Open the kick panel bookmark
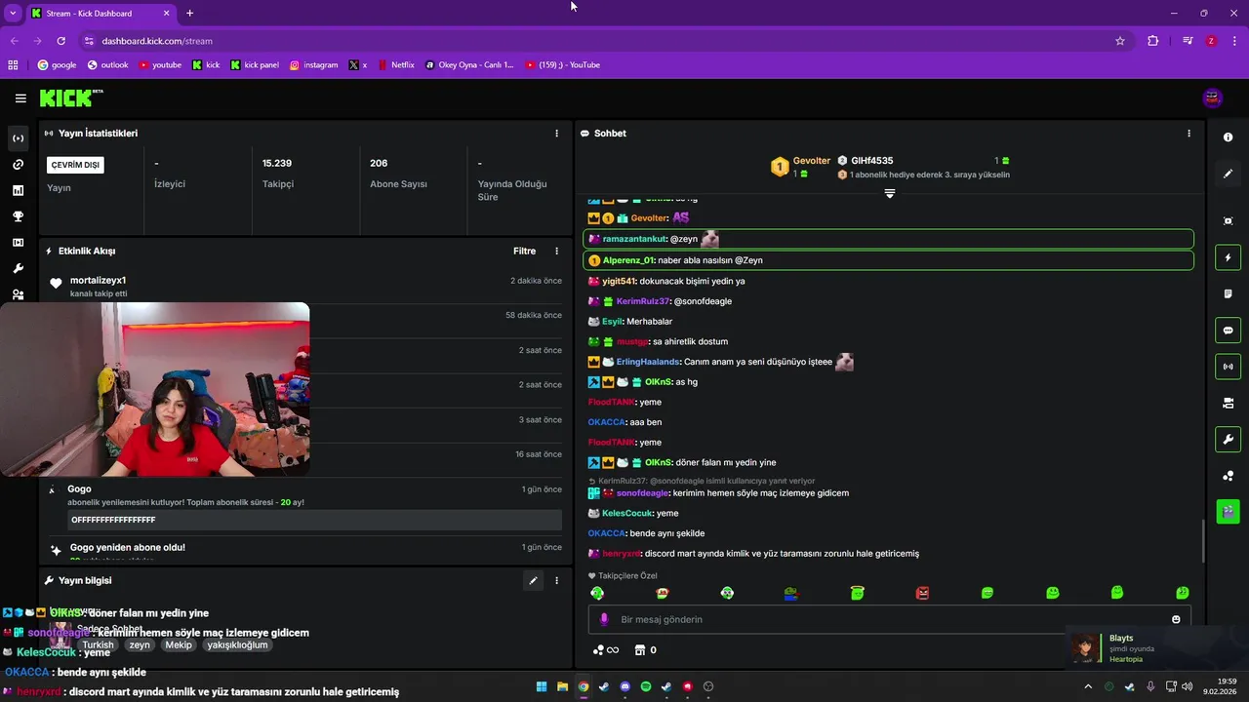This screenshot has height=702, width=1249. pyautogui.click(x=254, y=65)
